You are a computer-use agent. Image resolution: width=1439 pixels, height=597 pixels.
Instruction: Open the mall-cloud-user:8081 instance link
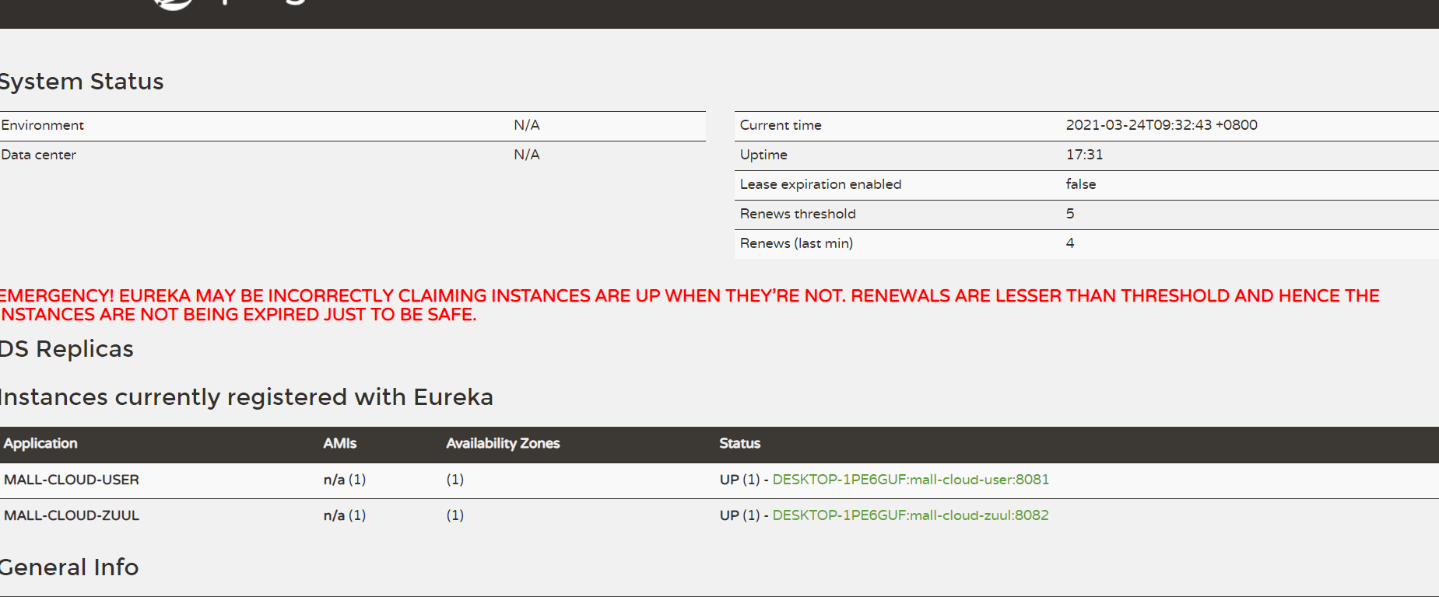(x=911, y=480)
